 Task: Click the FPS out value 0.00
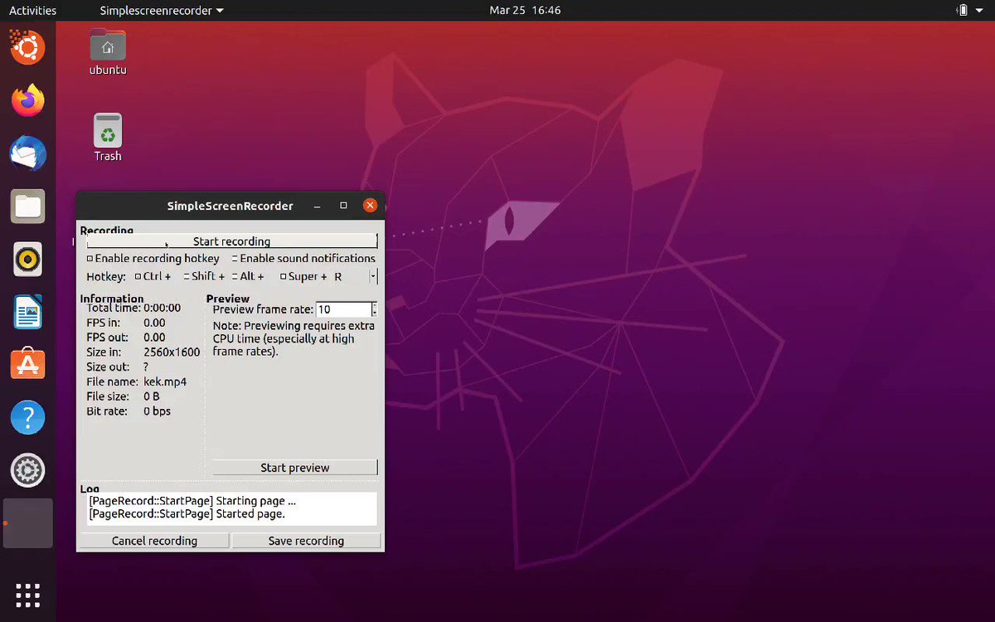point(154,338)
